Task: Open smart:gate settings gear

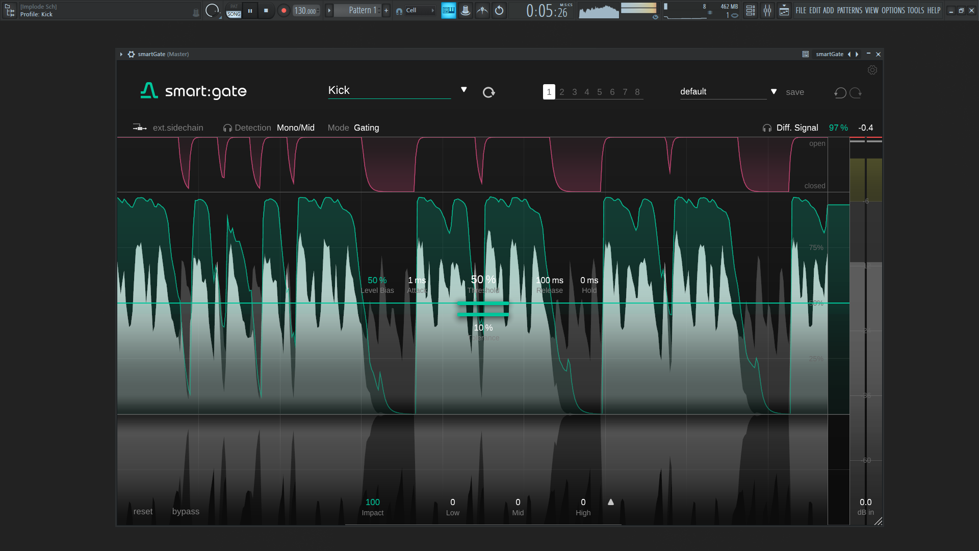Action: click(x=872, y=70)
